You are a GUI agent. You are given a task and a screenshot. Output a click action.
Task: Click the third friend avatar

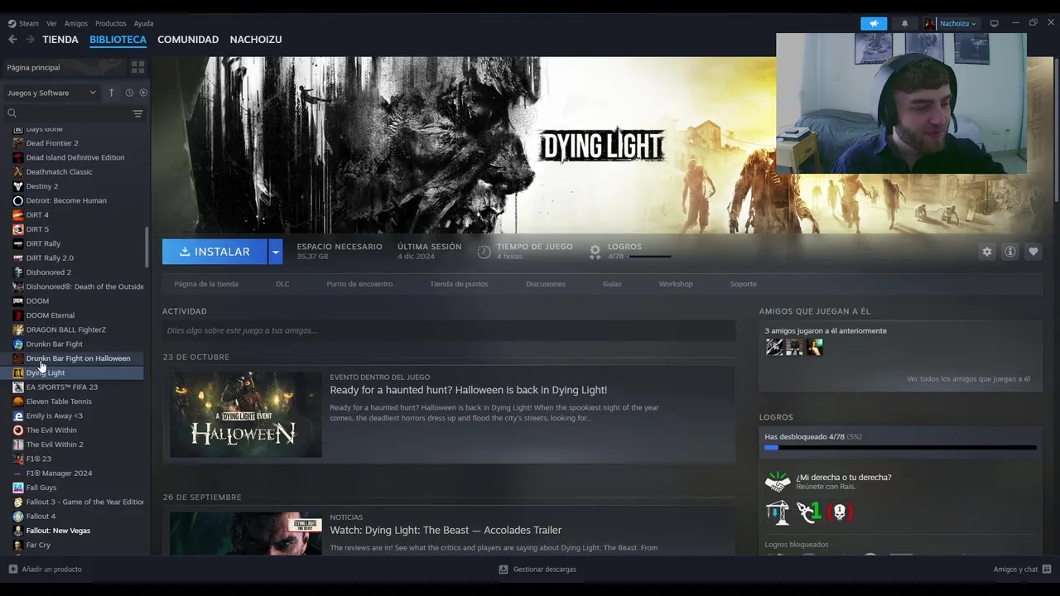point(815,347)
